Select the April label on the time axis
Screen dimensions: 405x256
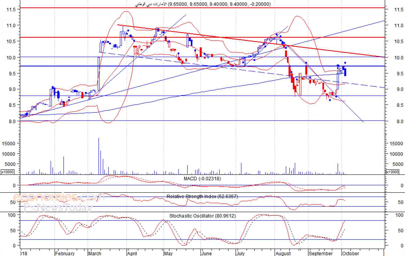(132, 253)
